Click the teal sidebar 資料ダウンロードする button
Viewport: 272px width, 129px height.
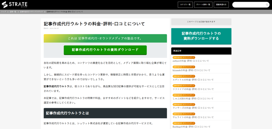pyautogui.click(x=201, y=36)
